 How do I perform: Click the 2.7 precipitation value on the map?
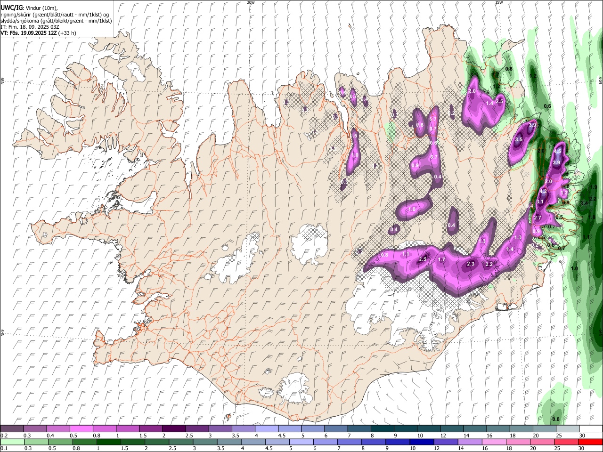538,218
